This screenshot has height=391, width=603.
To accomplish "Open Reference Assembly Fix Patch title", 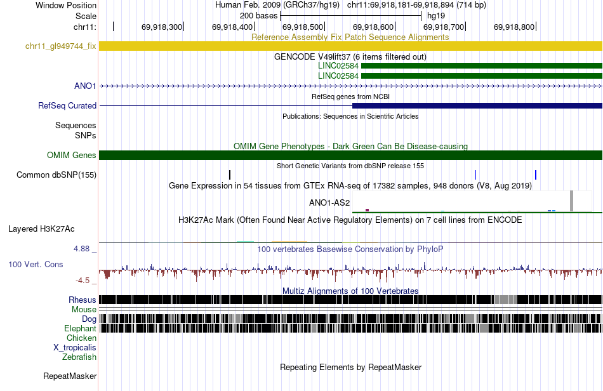I will 350,37.
